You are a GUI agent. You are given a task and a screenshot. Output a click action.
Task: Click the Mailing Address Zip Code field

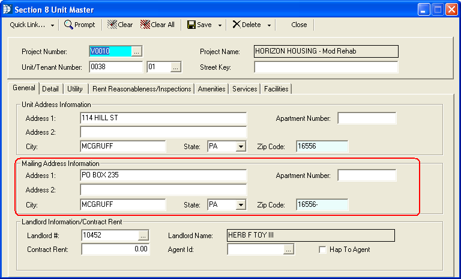click(x=322, y=204)
